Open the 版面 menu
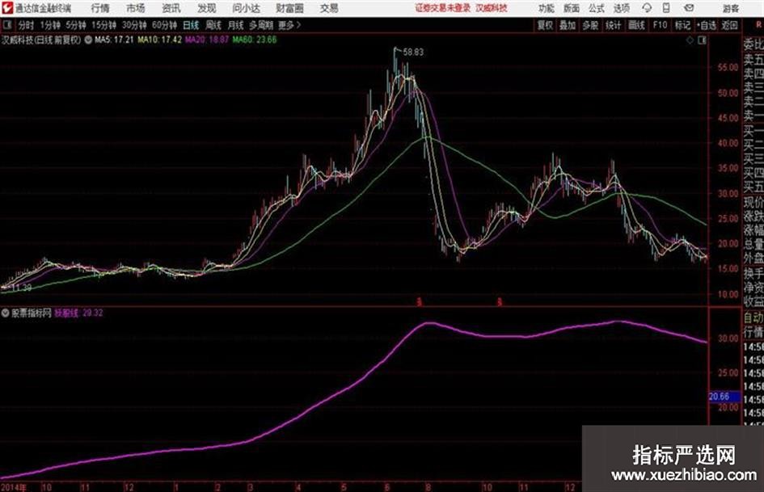 pyautogui.click(x=572, y=8)
